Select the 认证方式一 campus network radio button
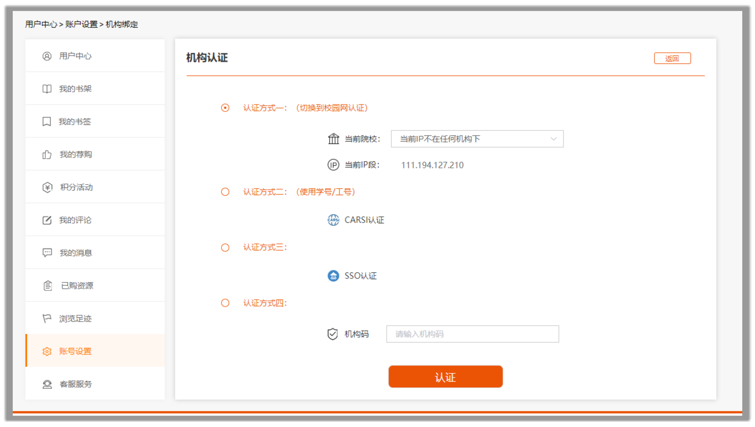The image size is (755, 427). [x=225, y=108]
